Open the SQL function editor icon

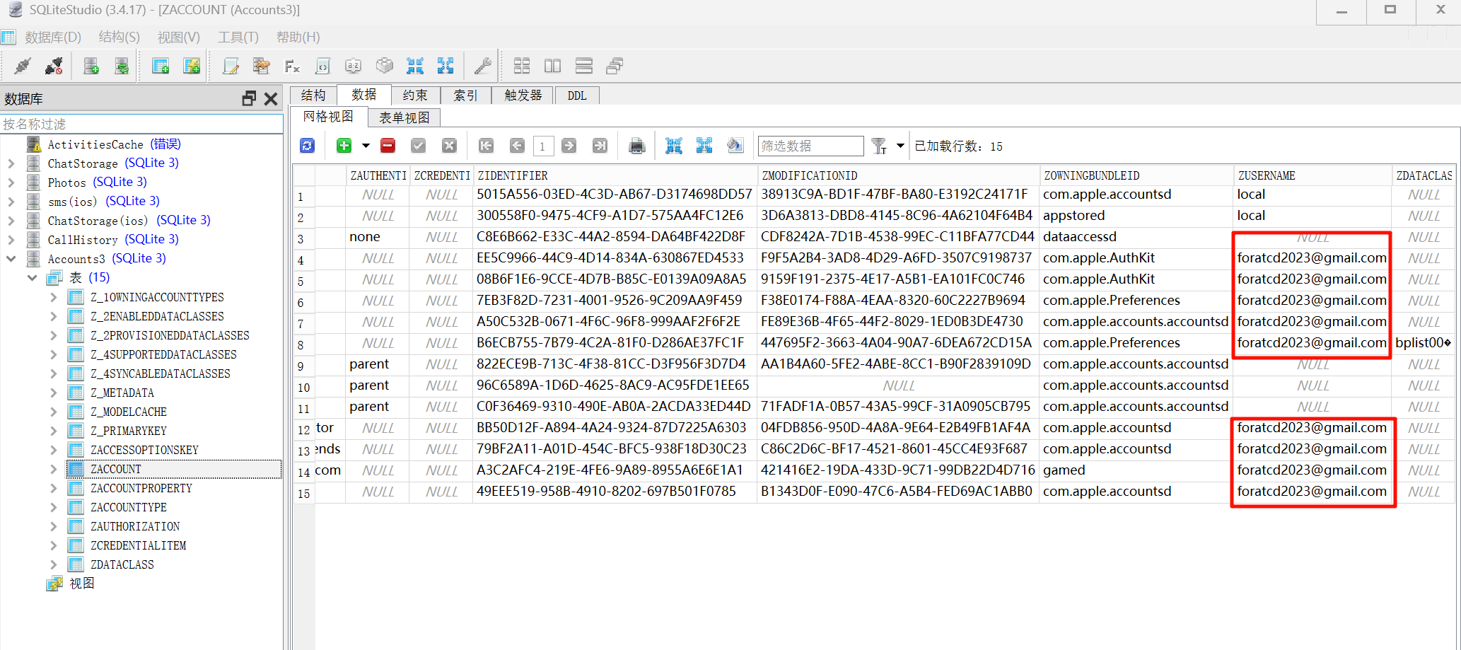(292, 66)
